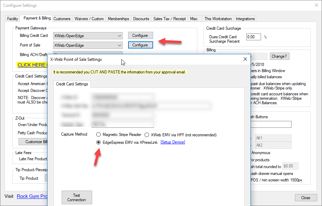Follow the Rock Gym Pro link
Viewport: 322px width, 206px height.
32,196
